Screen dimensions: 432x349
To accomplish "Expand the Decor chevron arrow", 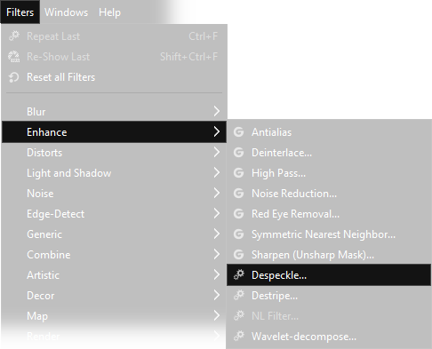I will click(217, 295).
